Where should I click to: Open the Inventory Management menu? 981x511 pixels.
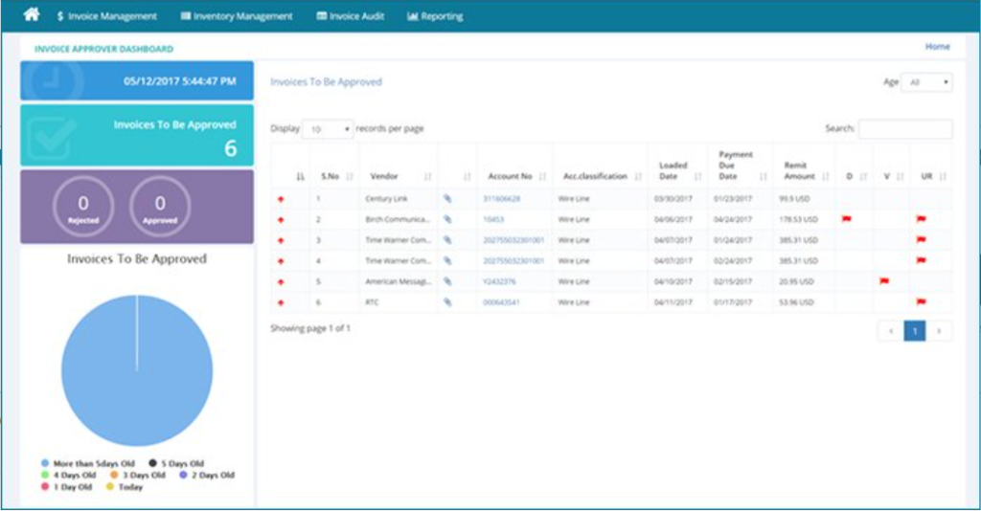237,16
